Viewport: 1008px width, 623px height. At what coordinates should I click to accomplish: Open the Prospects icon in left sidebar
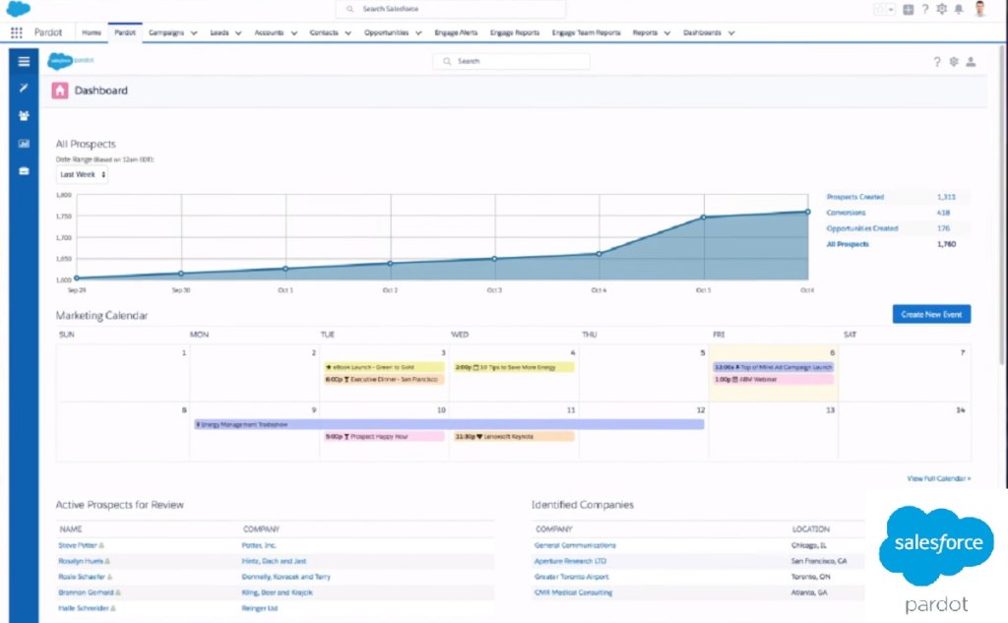click(x=23, y=115)
